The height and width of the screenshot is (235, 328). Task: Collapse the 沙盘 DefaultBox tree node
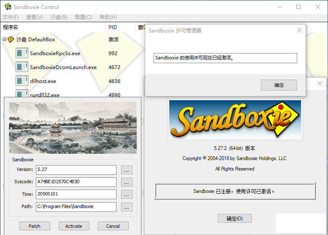pyautogui.click(x=4, y=39)
